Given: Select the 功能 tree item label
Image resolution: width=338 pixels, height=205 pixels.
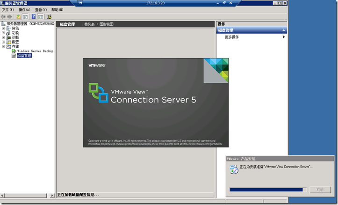Looking at the screenshot, I should tap(15, 33).
